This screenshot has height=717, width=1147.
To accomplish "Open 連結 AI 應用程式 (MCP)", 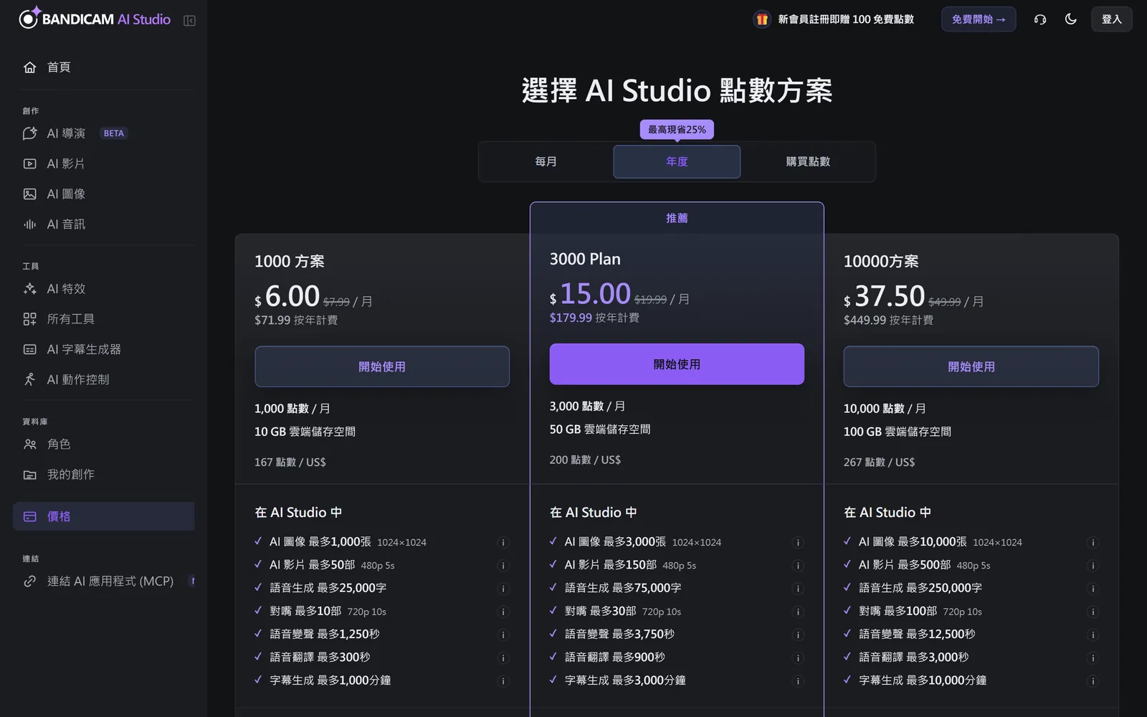I will point(104,581).
